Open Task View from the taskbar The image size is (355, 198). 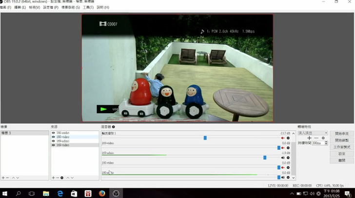click(32, 194)
